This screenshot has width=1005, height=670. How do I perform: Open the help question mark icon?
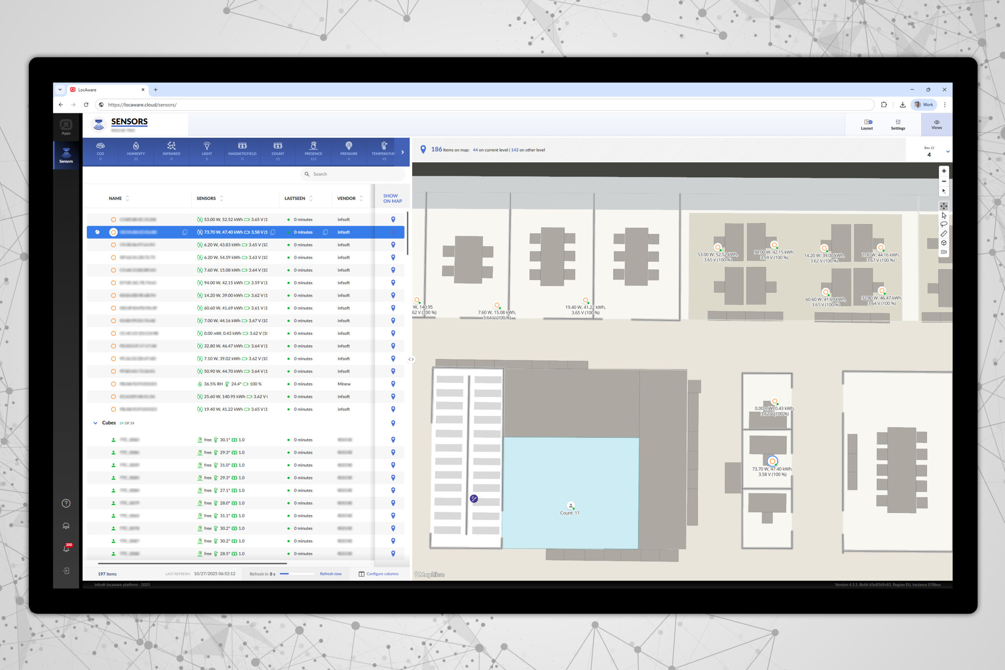[x=66, y=503]
